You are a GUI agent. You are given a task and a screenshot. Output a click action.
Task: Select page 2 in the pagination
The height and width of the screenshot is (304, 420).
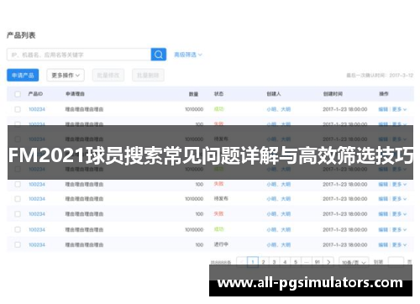pos(264,262)
